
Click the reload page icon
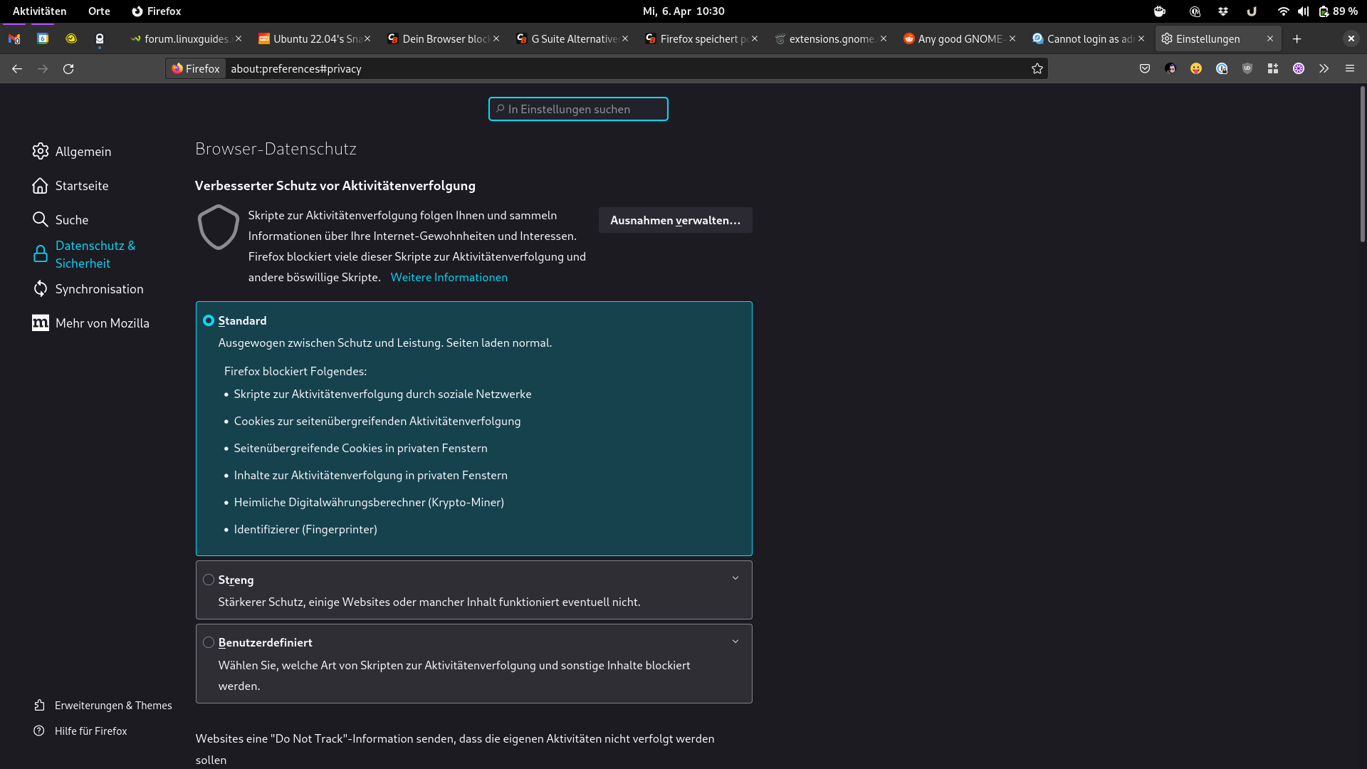click(68, 68)
